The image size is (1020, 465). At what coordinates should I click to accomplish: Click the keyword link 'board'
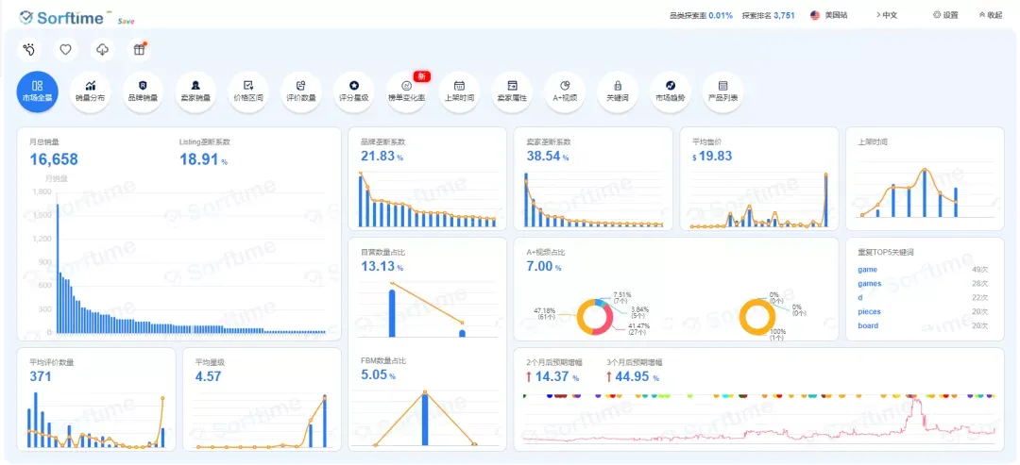click(868, 325)
